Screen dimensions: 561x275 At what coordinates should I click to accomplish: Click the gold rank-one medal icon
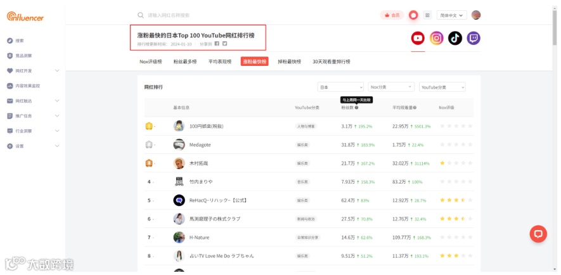149,126
